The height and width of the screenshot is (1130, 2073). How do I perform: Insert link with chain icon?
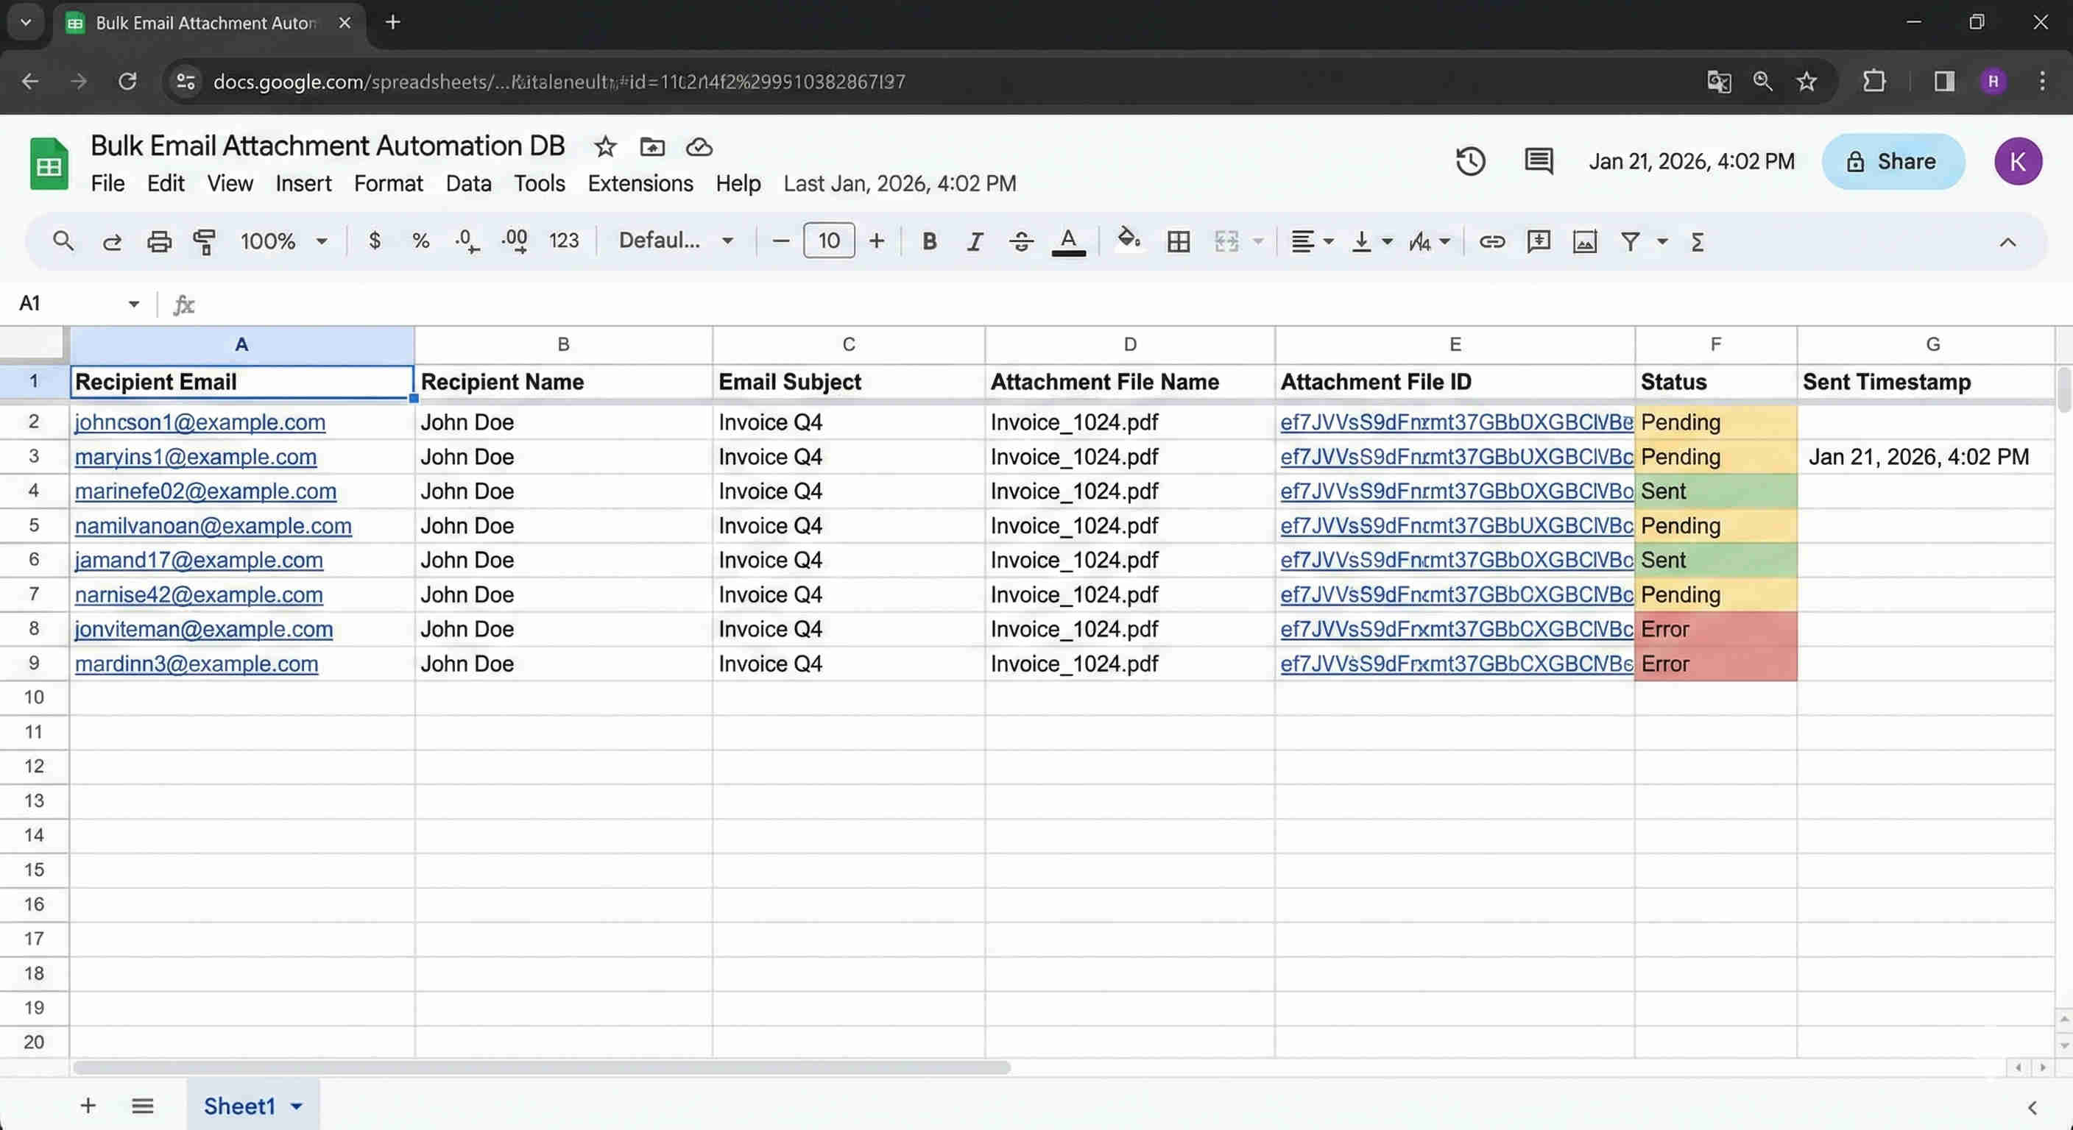coord(1491,241)
